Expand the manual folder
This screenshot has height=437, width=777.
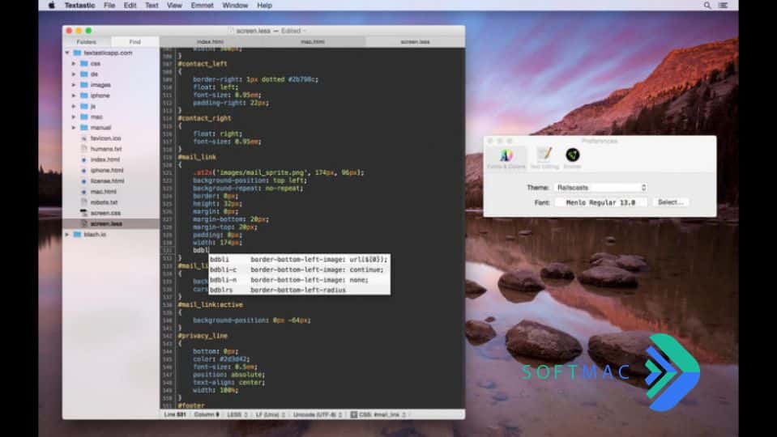[x=74, y=128]
